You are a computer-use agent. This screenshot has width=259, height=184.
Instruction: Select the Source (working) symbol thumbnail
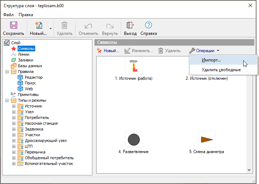point(134,66)
